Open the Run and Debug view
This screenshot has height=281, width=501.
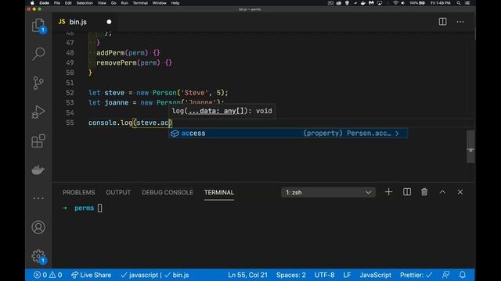38,112
